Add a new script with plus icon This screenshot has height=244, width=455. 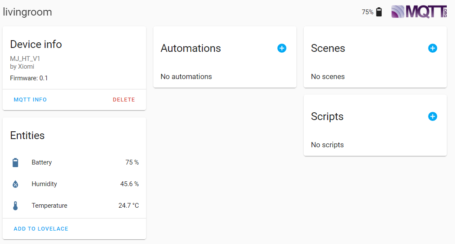pyautogui.click(x=432, y=117)
